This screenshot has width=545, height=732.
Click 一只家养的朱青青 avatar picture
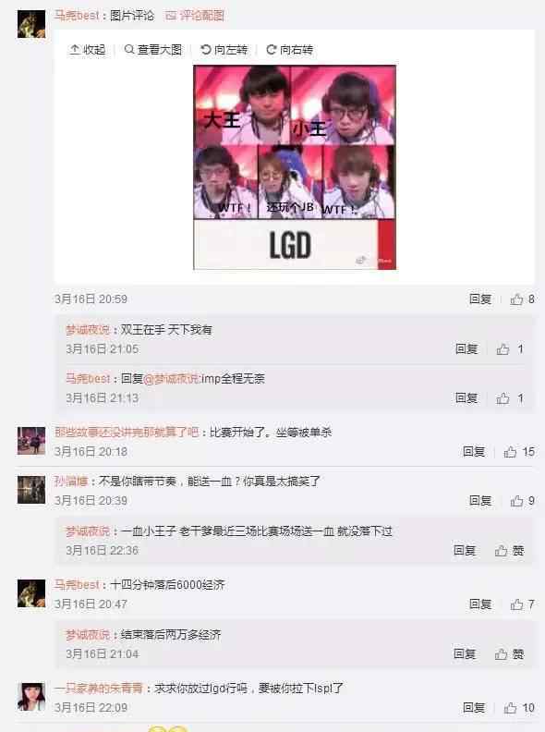coord(31,697)
